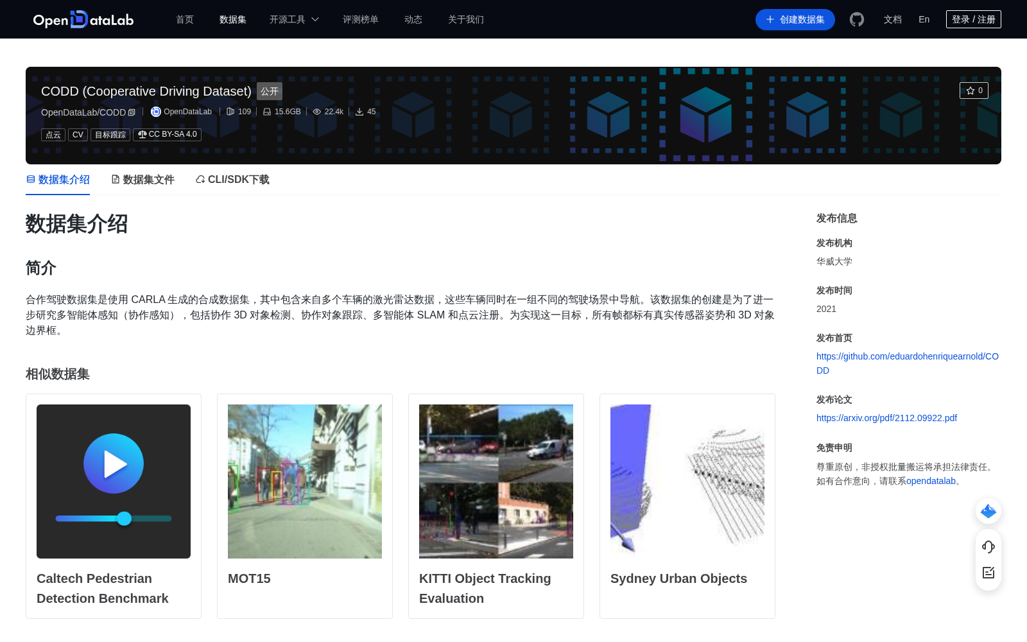Screen dimensions: 1027x642
Task: Click the OpenDataLab publisher avatar icon
Action: [x=155, y=112]
